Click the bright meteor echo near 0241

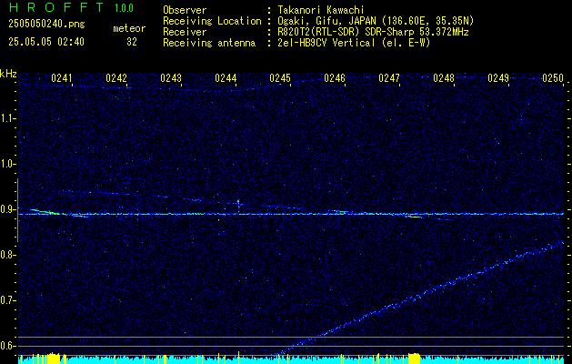point(45,212)
